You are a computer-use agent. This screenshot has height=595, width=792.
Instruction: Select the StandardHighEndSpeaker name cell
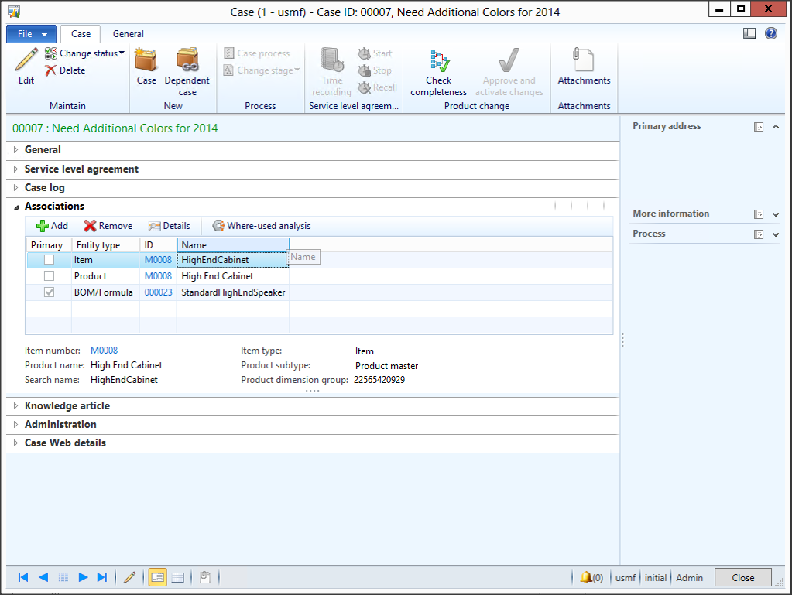pos(233,292)
